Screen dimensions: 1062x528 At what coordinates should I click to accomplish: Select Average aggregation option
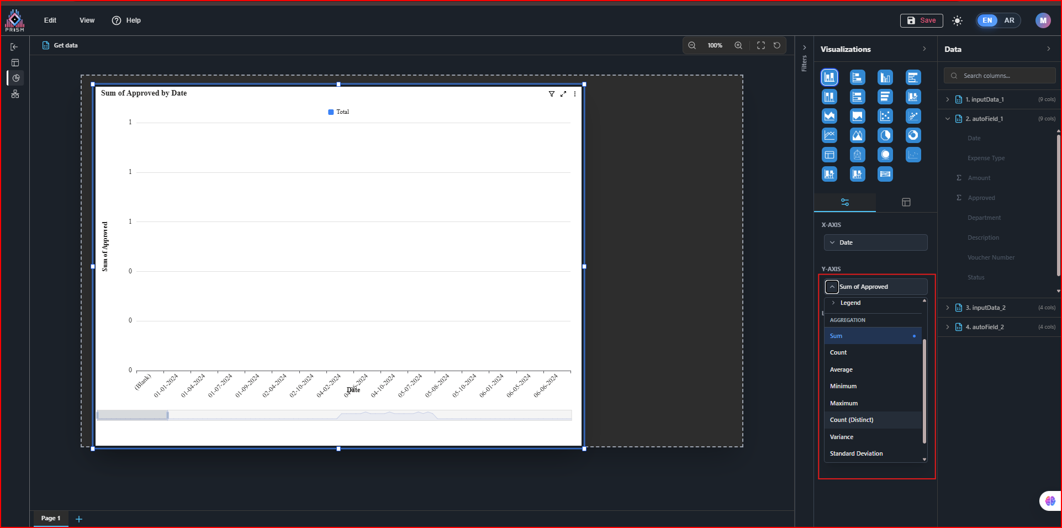coord(841,369)
